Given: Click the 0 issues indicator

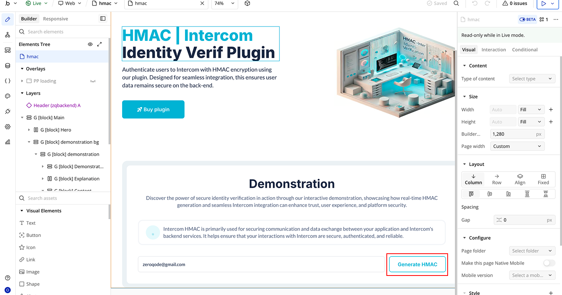Looking at the screenshot, I should point(515,4).
